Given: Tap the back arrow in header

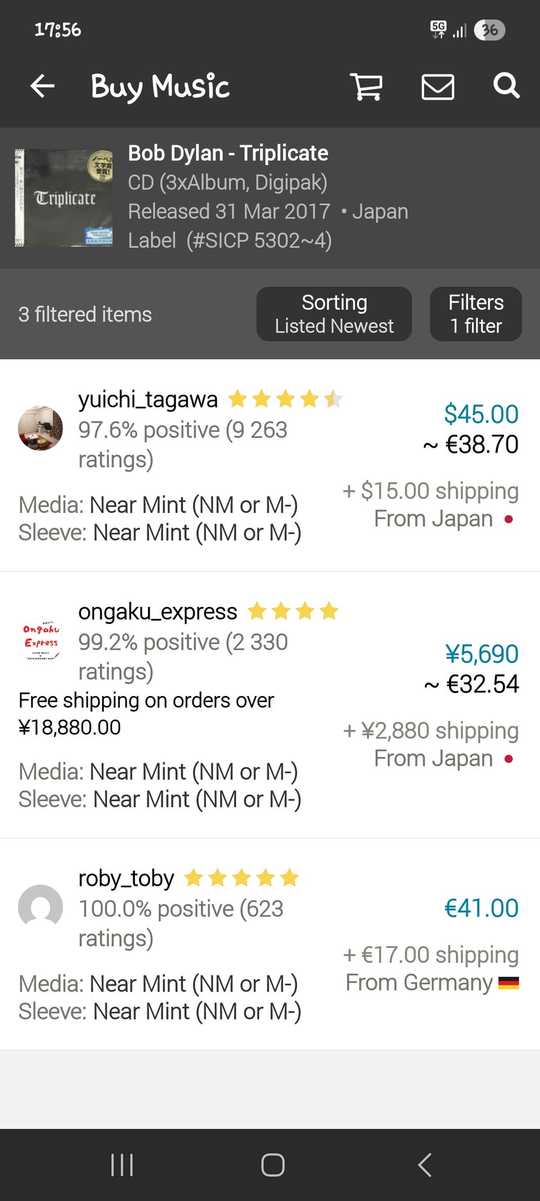Looking at the screenshot, I should pos(42,87).
